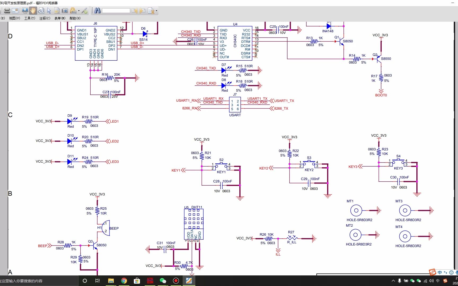Activate the Text Select tool
This screenshot has width=458, height=286.
tap(57, 11)
